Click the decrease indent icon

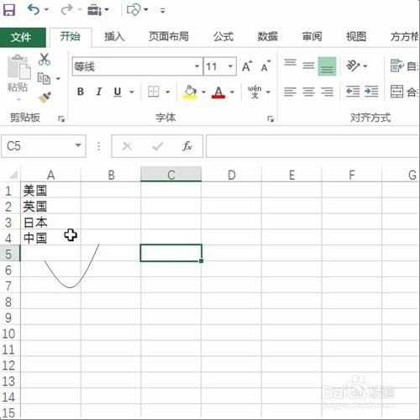[353, 92]
